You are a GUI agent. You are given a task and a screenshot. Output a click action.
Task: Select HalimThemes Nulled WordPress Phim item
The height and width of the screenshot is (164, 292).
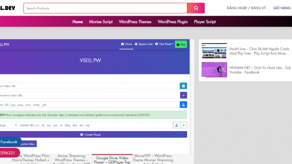(31, 159)
